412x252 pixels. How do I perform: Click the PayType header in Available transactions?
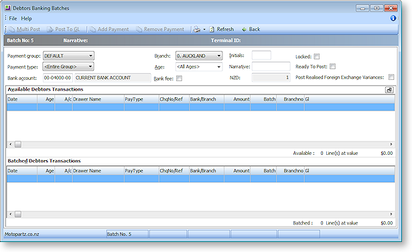141,99
